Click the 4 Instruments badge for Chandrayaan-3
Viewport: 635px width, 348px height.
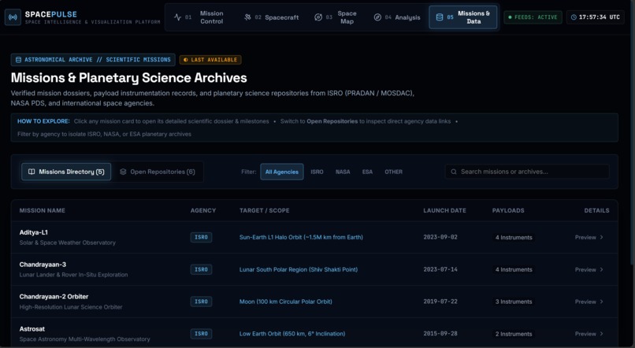[x=514, y=269]
